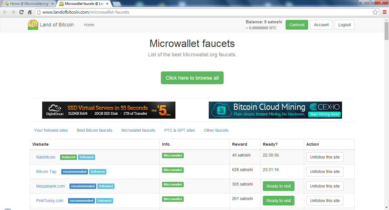Viewport: 389px width, 210px height.
Task: Visit the Bitcoin Tap faucet link
Action: click(46, 172)
